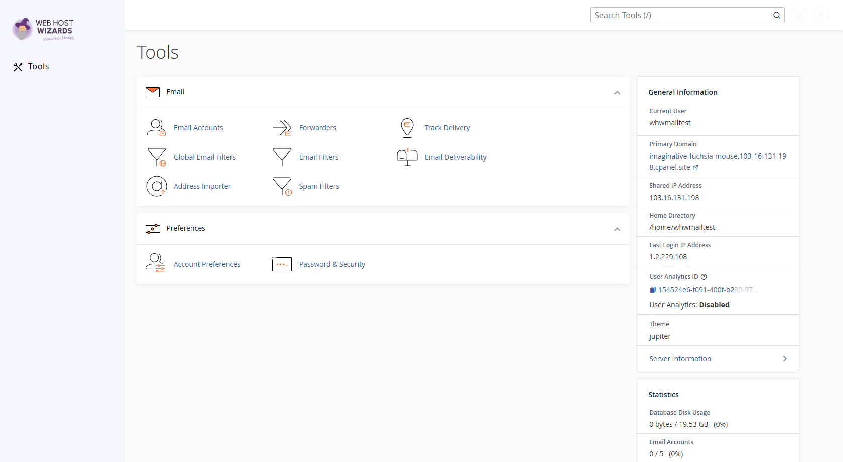Click the search magnifier icon
This screenshot has height=462, width=843.
pyautogui.click(x=777, y=15)
